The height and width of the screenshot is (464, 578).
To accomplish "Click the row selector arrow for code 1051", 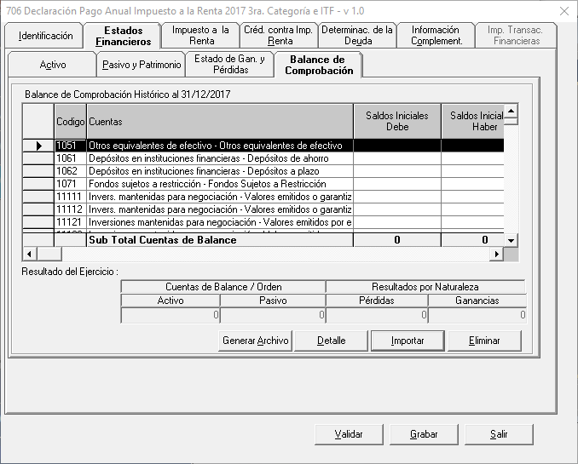I will click(x=38, y=146).
